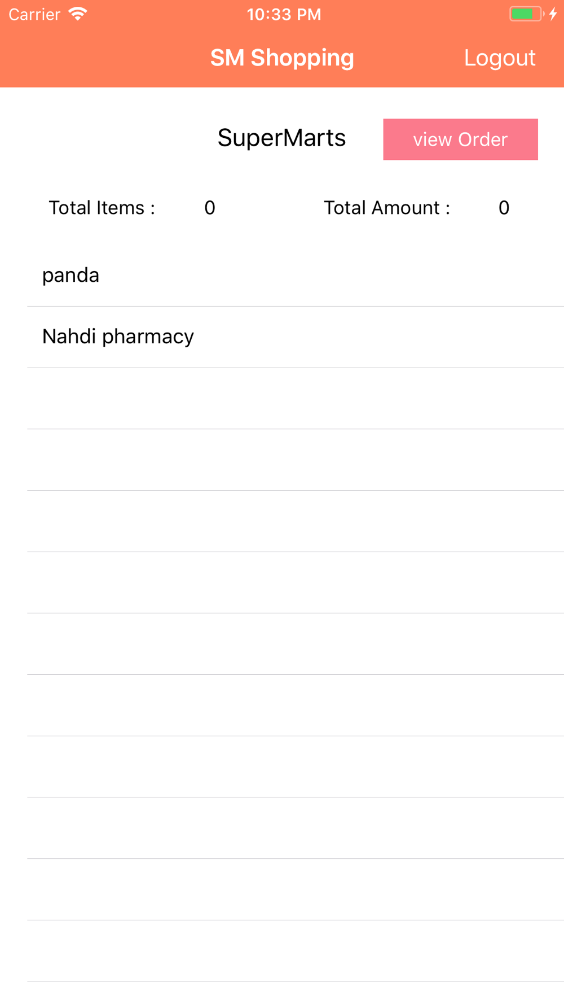Tap the green battery icon
Viewport: 564px width, 1004px height.
(x=526, y=14)
